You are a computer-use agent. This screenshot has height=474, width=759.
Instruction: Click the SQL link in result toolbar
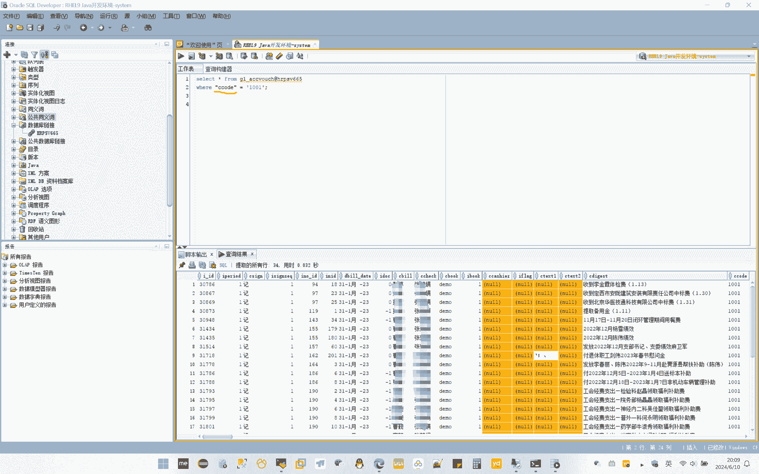223,265
